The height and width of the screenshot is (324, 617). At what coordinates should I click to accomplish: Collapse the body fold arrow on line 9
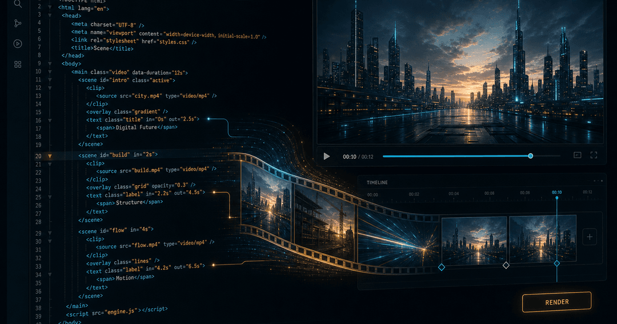pyautogui.click(x=50, y=63)
